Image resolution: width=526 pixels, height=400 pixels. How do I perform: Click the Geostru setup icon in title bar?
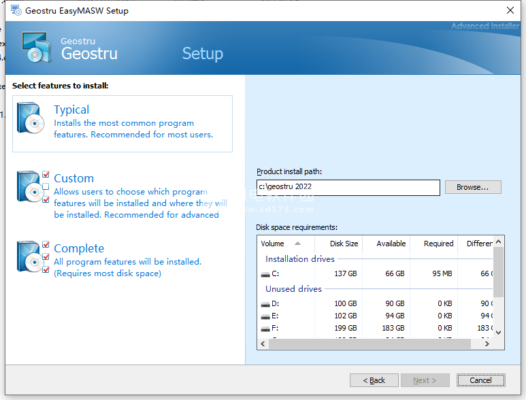(16, 10)
